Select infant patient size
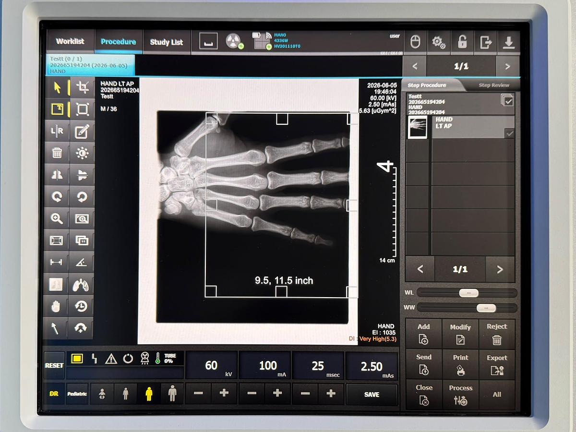Viewport: 576px width, 432px height. pyautogui.click(x=102, y=394)
